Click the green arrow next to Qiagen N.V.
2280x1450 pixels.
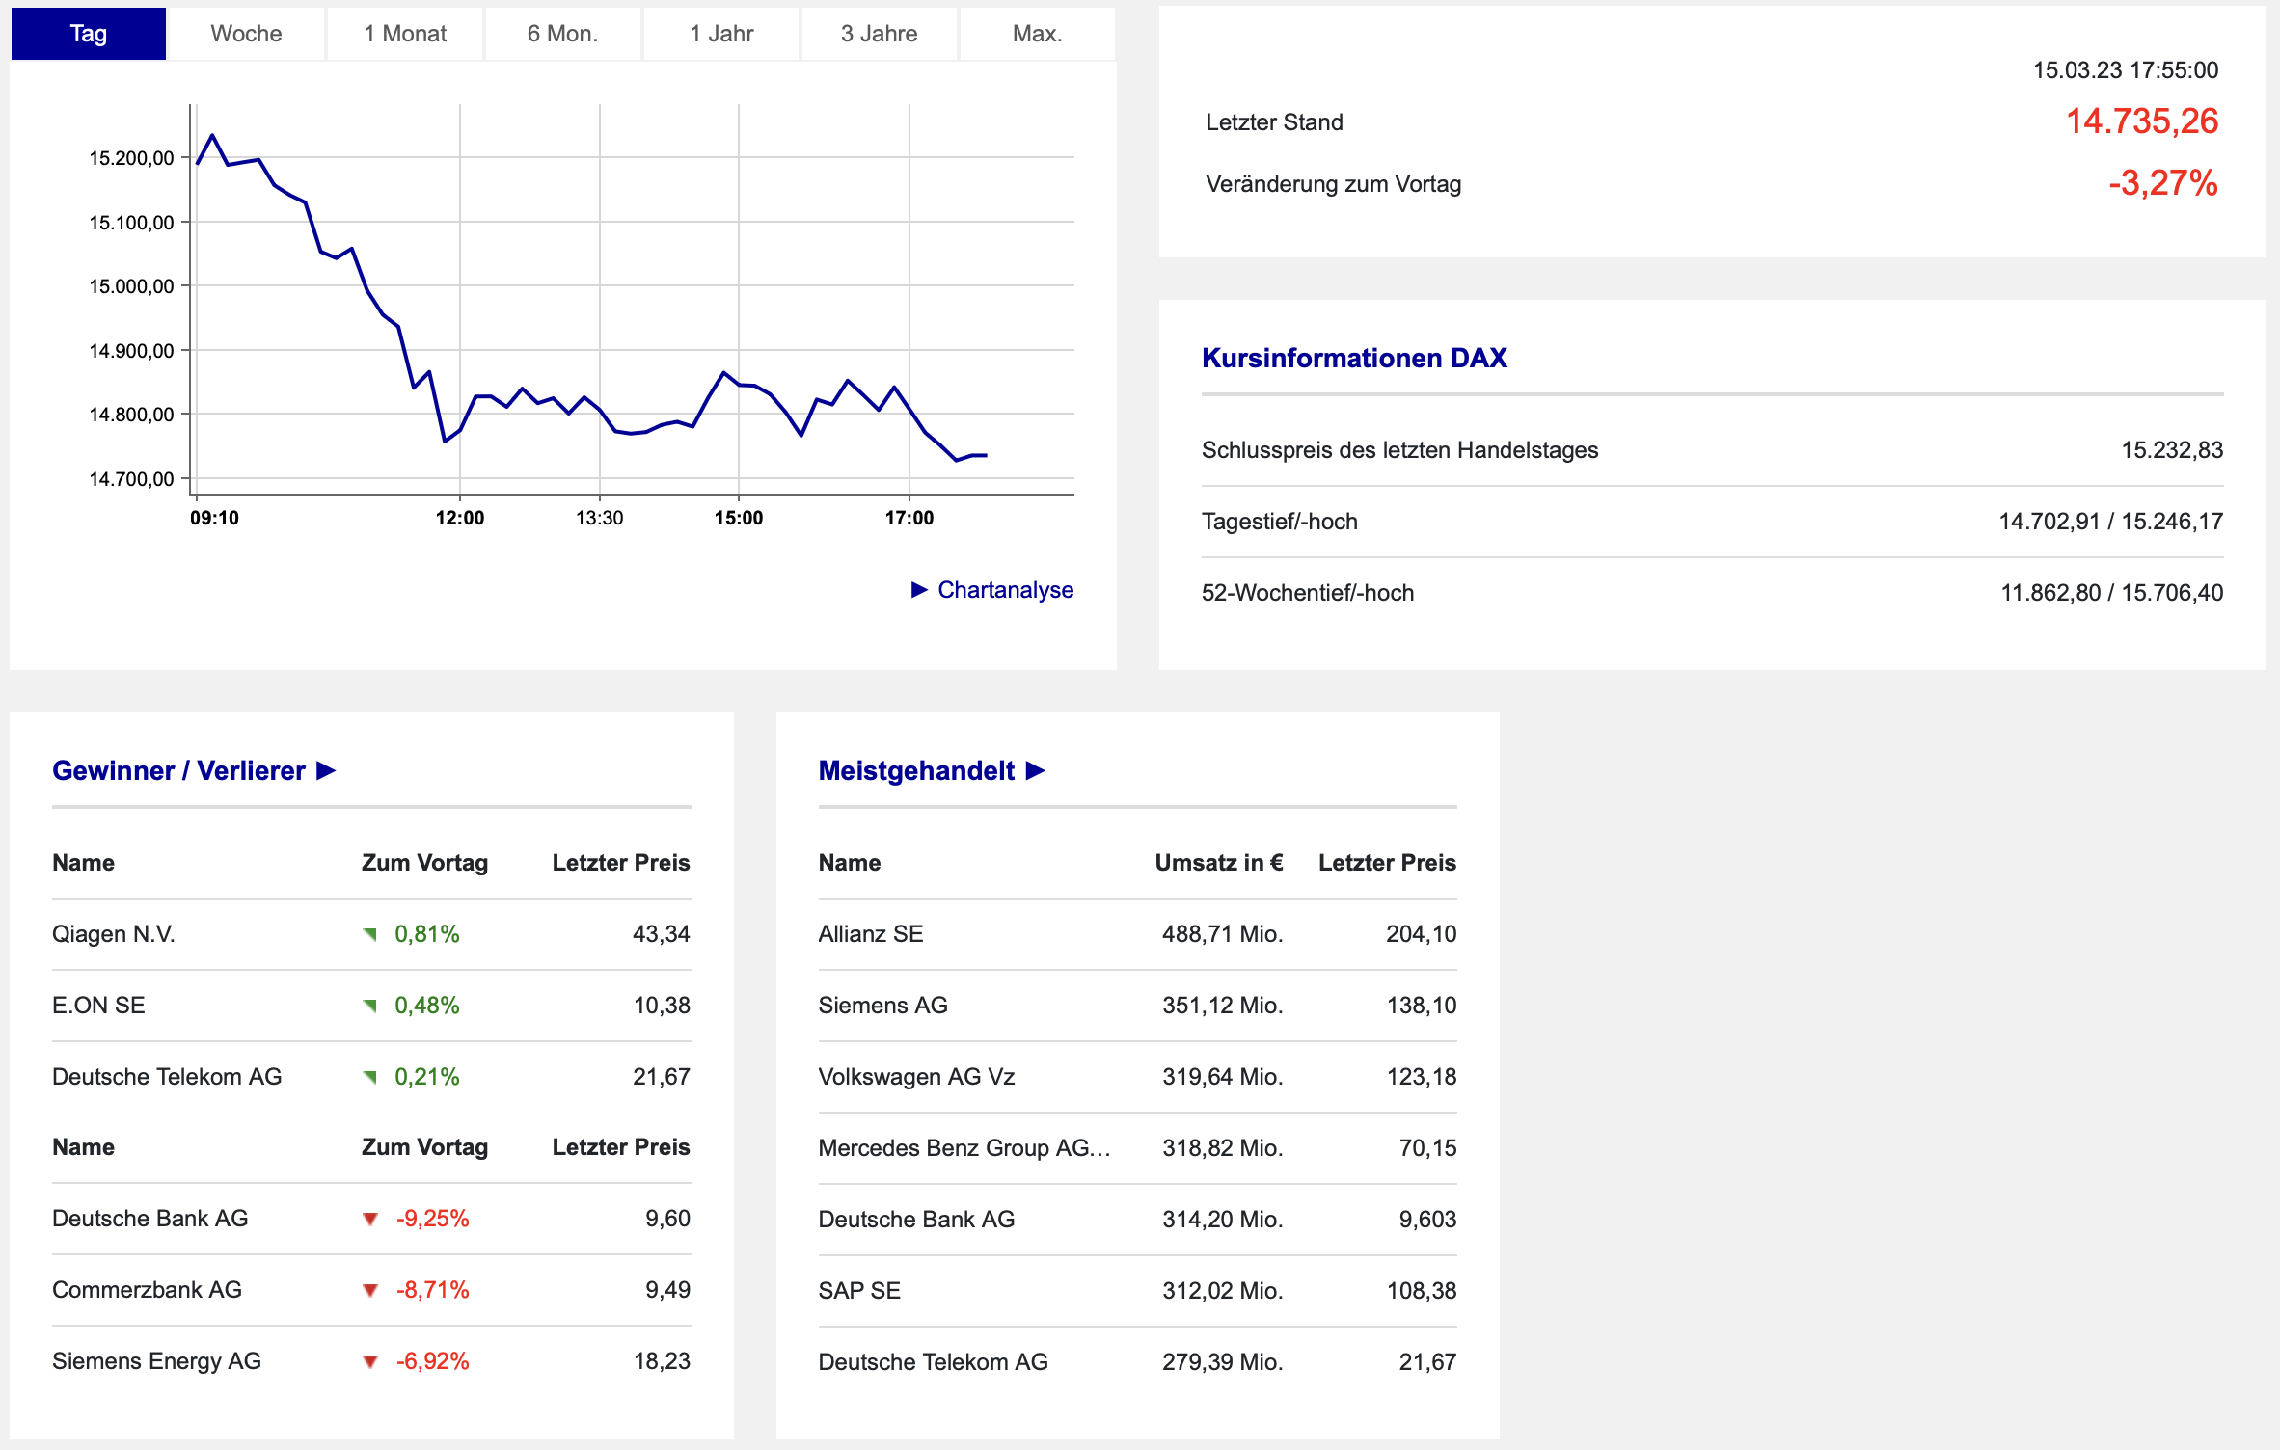[369, 934]
